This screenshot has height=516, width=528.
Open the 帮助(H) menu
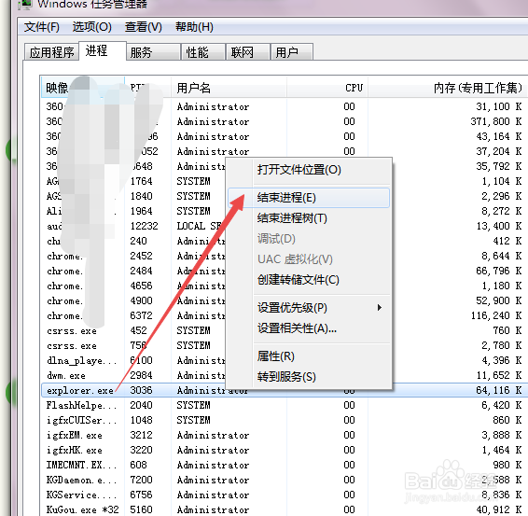point(194,27)
